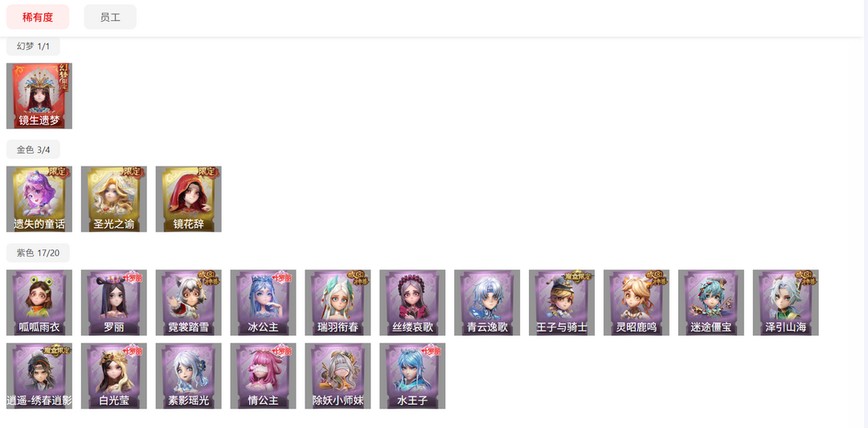Viewport: 868px width, 428px height.
Task: Open the 遗失的童话 gold card
Action: tap(39, 199)
